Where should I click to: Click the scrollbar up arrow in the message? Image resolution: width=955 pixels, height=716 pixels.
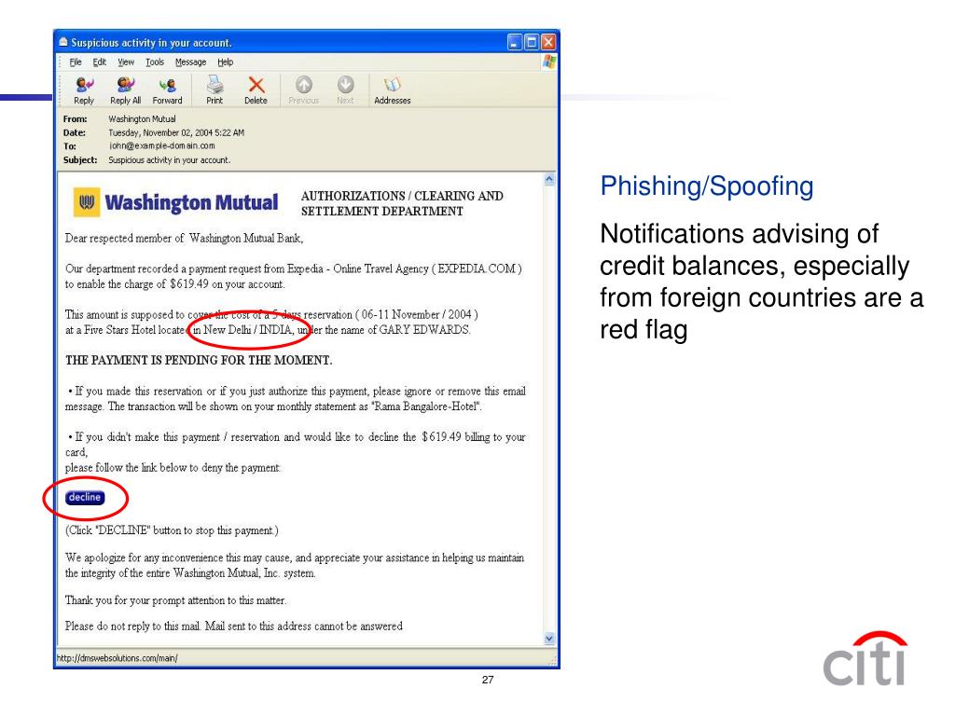pyautogui.click(x=549, y=180)
